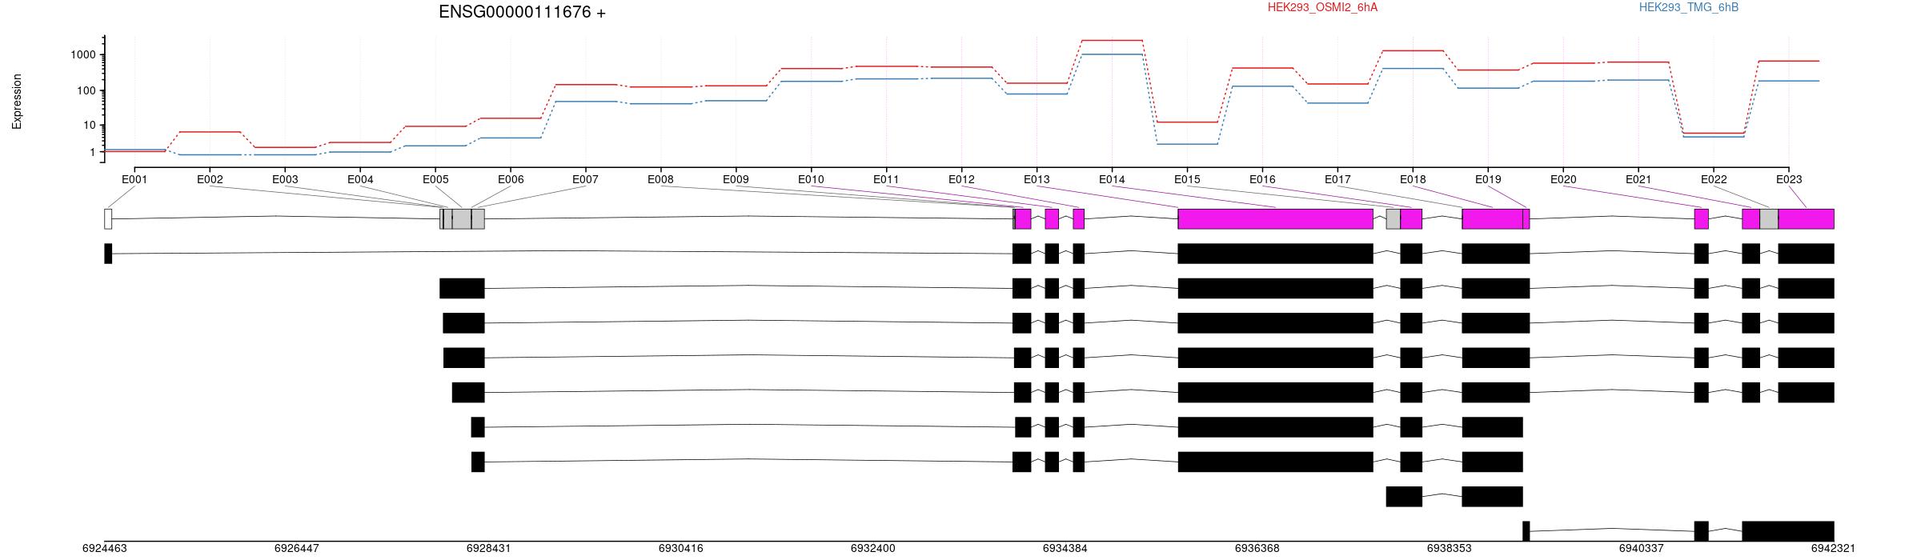This screenshot has width=1921, height=560.
Task: Click the Expression y-axis label
Action: pos(17,102)
